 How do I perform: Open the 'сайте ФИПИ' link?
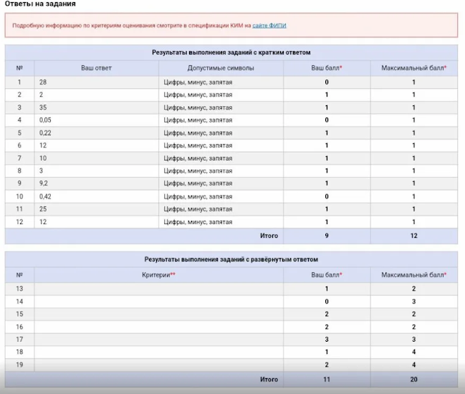[269, 26]
